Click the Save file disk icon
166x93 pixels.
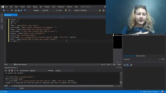[19, 10]
